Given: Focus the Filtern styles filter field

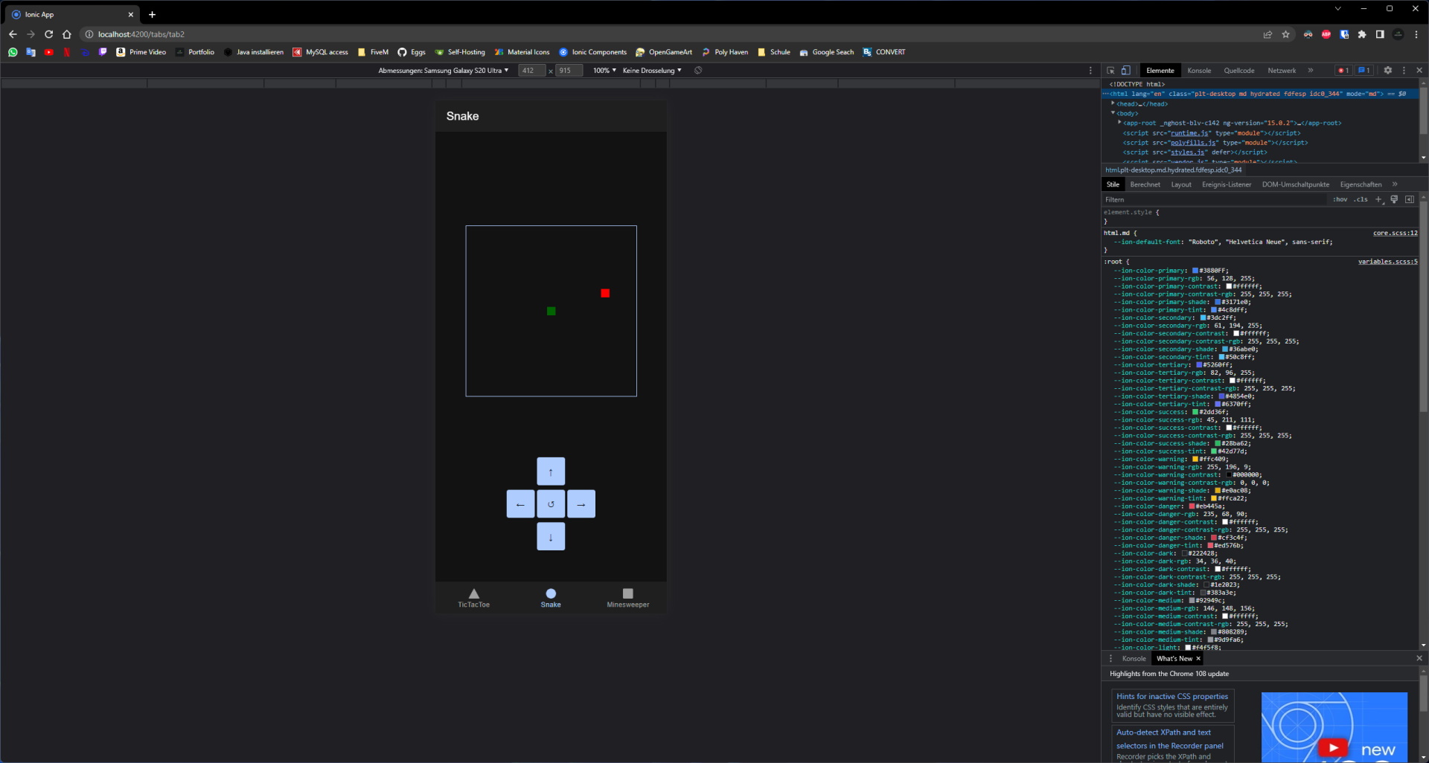Looking at the screenshot, I should (x=1215, y=199).
